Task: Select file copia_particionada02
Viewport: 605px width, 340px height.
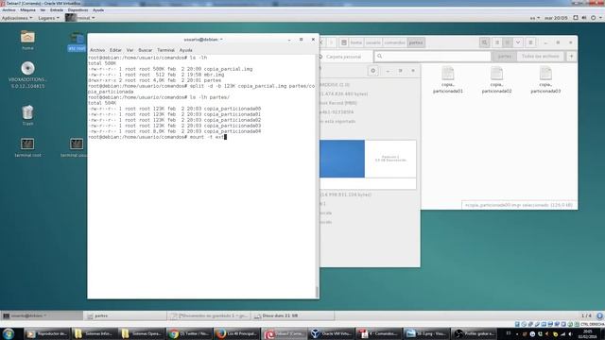Action: [496, 79]
